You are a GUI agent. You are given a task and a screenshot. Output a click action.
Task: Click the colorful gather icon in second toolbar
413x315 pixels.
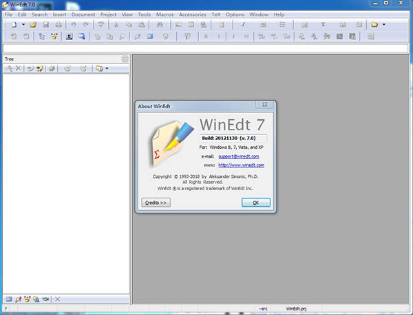54,37
